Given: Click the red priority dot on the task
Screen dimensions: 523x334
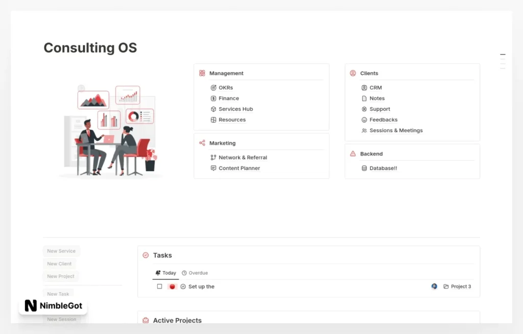Looking at the screenshot, I should point(172,287).
